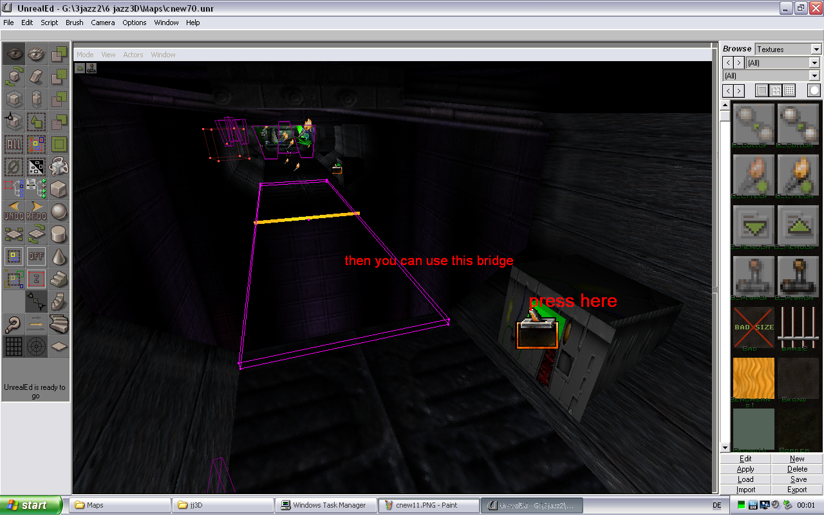
Task: Click next arrow left of thumbnail view buttons
Action: click(739, 91)
